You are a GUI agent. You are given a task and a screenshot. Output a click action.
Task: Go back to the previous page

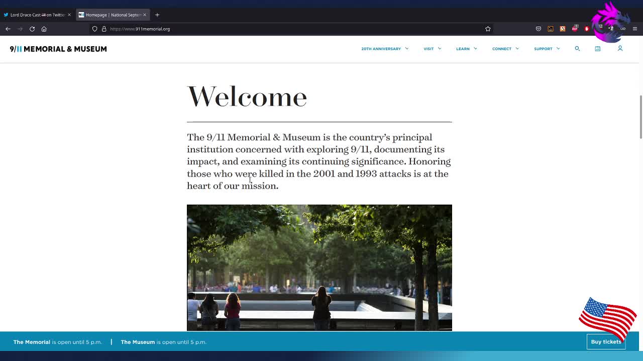click(8, 29)
